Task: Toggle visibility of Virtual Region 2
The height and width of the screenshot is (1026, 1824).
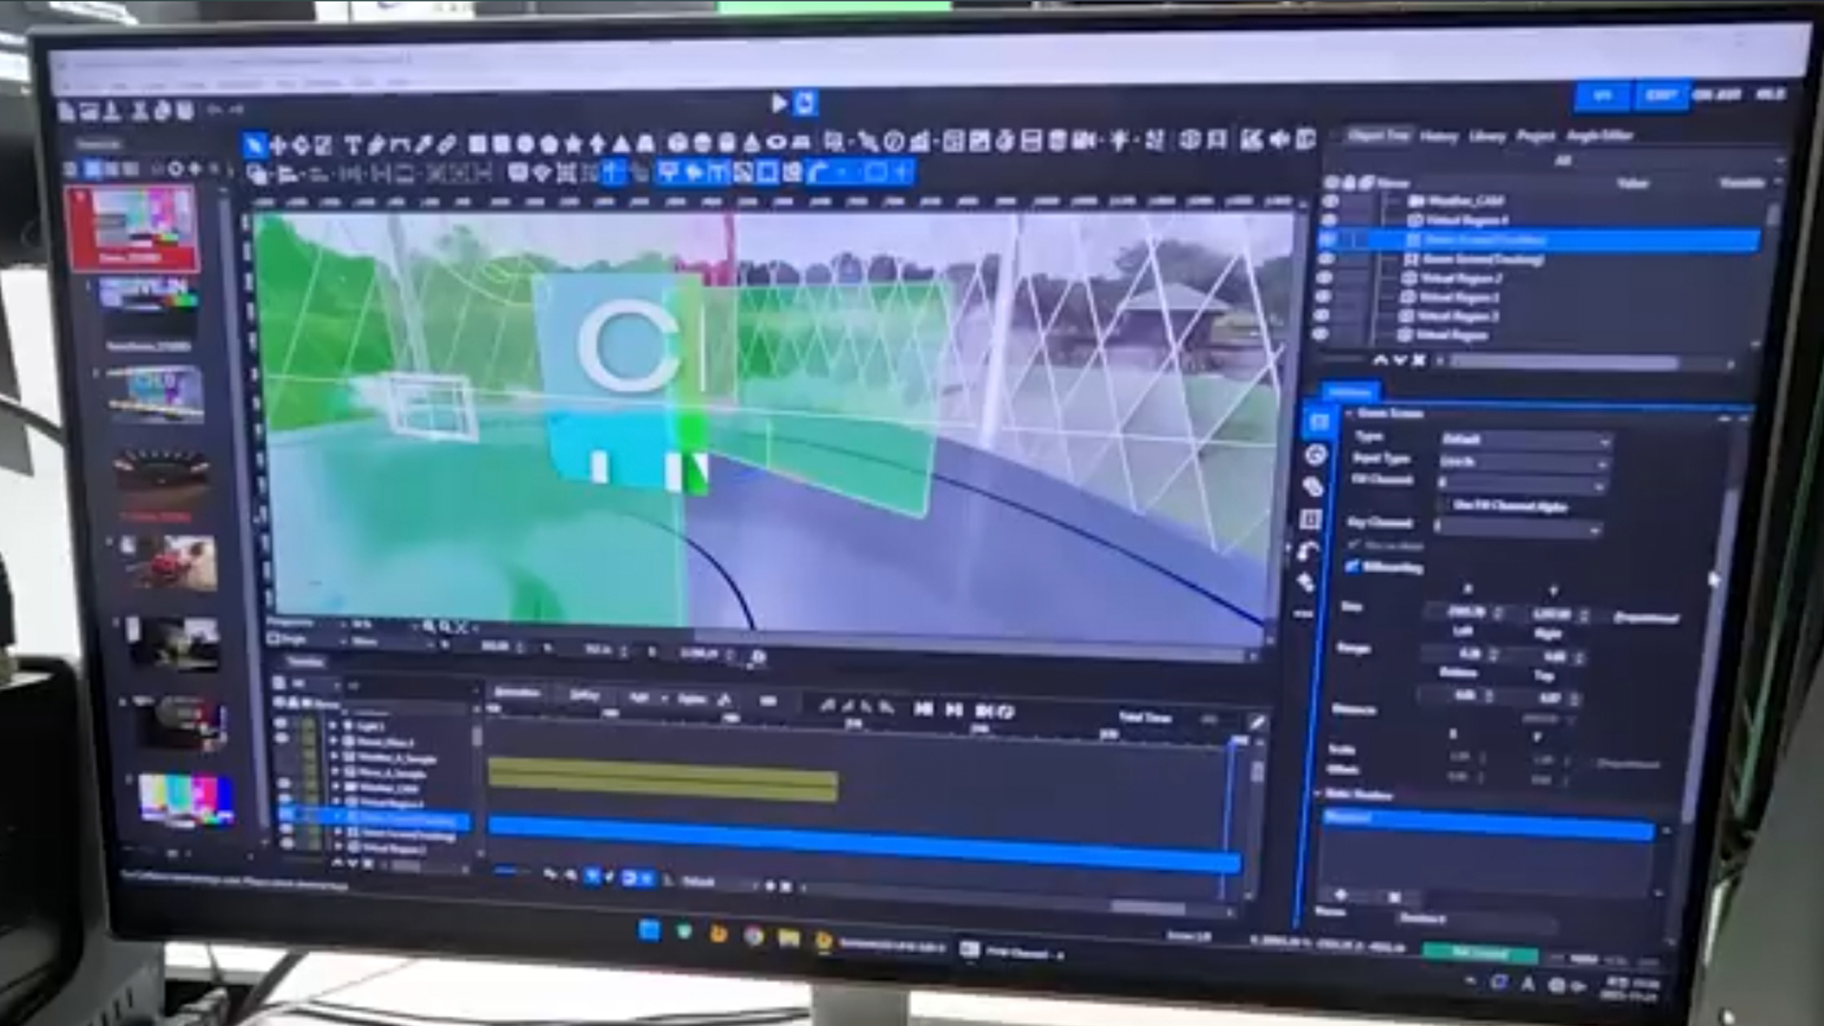Action: click(x=1326, y=278)
